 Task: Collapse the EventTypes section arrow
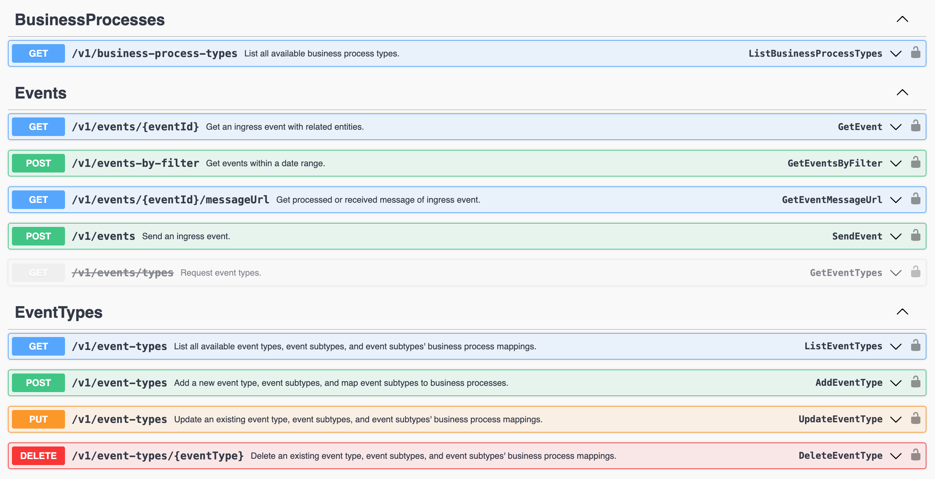pos(902,312)
